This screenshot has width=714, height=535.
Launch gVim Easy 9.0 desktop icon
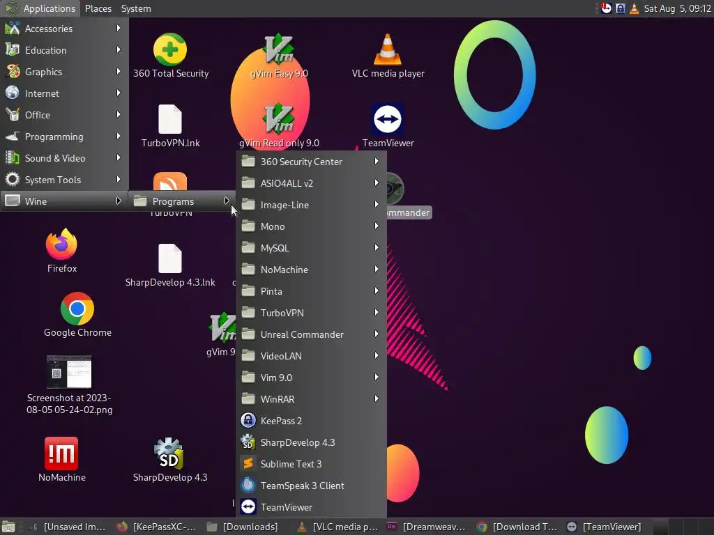coord(279,55)
